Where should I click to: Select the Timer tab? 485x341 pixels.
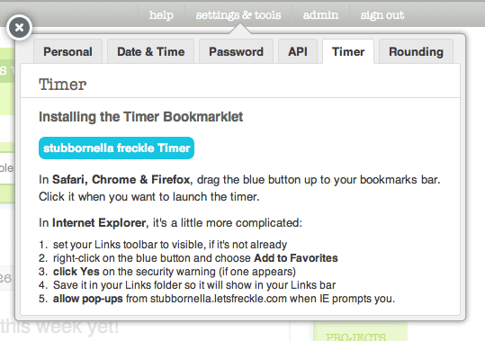click(348, 51)
